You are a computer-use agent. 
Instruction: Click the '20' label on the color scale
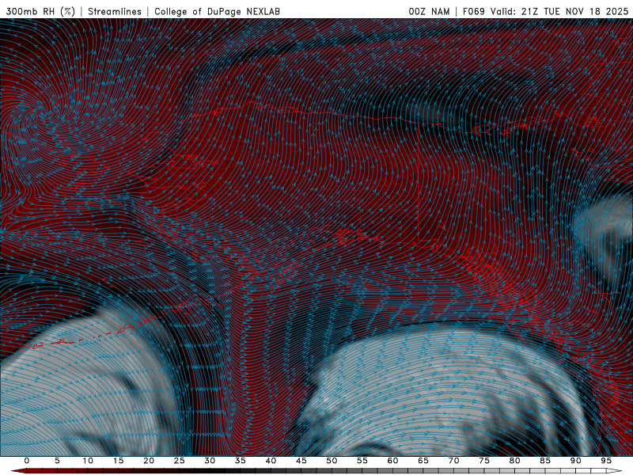[x=149, y=461]
